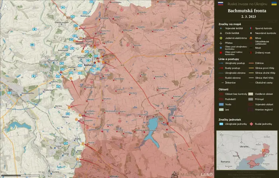The height and width of the screenshot is (178, 279).
Task: Click the red dot for Russian-controlled settlement
Action: [x=221, y=53]
